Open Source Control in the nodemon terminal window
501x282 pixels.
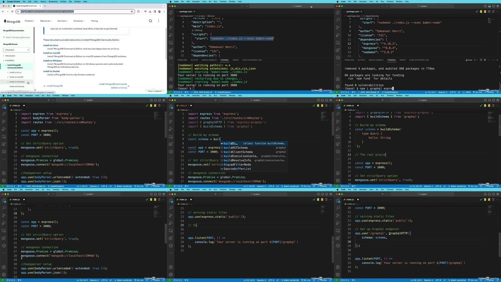171,27
